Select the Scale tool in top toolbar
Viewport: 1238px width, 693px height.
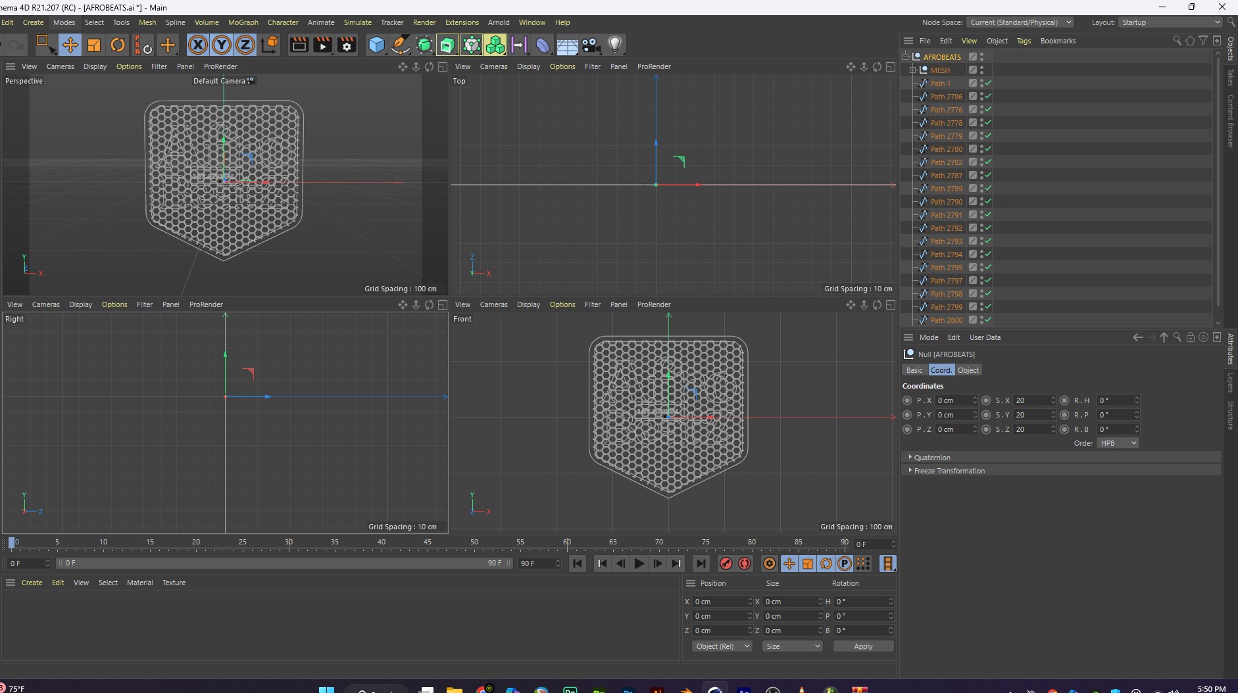click(94, 45)
